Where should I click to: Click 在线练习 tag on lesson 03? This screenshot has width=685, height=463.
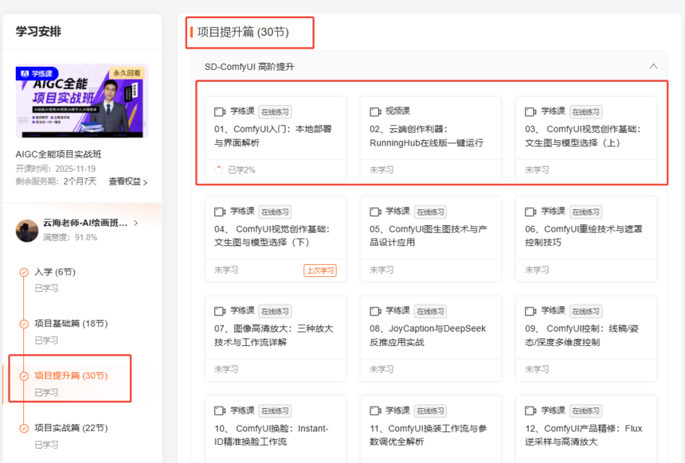tap(585, 112)
